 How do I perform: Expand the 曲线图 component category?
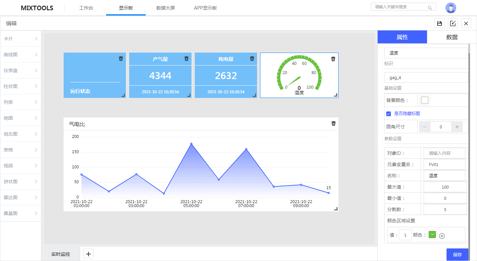click(x=21, y=55)
